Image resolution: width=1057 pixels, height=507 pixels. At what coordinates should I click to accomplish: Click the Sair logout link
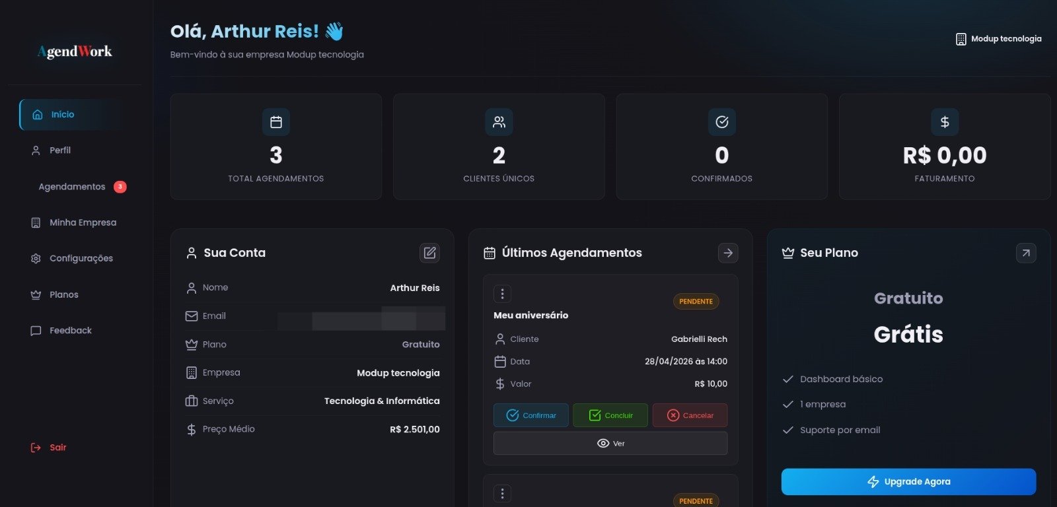49,448
